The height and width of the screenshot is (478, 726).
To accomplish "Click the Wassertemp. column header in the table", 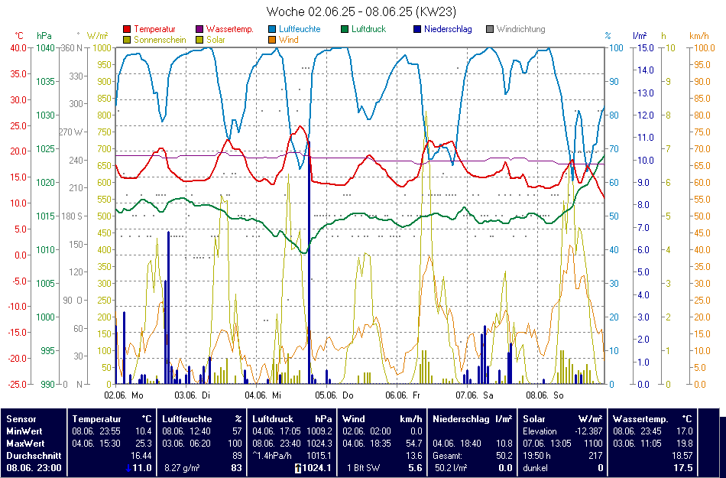I will 641,419.
